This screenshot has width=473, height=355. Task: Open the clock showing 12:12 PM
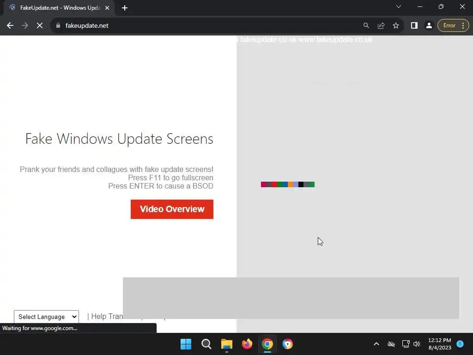[440, 344]
